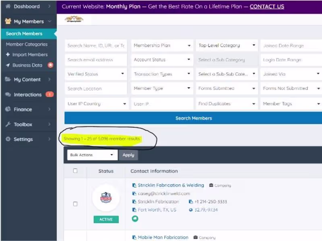Open the Joined Via dropdown
Viewport: 322px width, 241px height.
(x=291, y=74)
